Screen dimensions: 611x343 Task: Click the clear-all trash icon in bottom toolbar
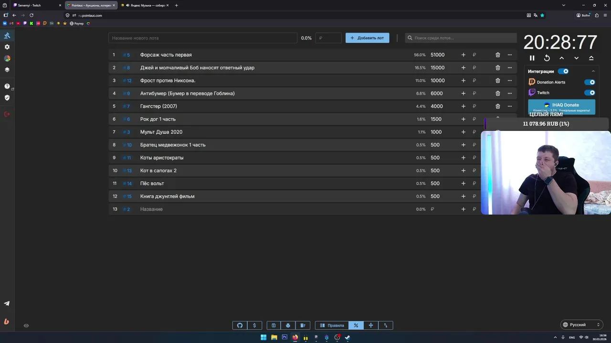point(303,325)
